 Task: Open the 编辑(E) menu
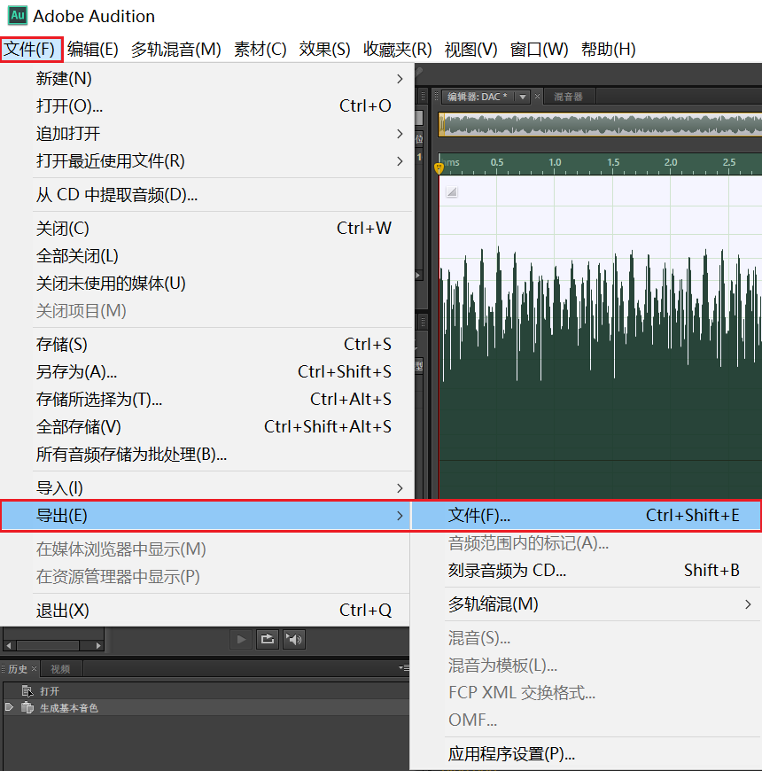pyautogui.click(x=92, y=49)
